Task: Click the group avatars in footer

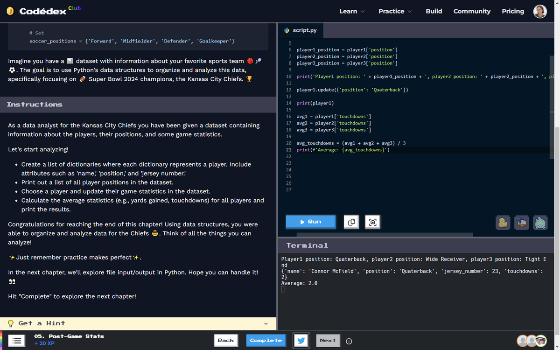Action: pyautogui.click(x=532, y=341)
